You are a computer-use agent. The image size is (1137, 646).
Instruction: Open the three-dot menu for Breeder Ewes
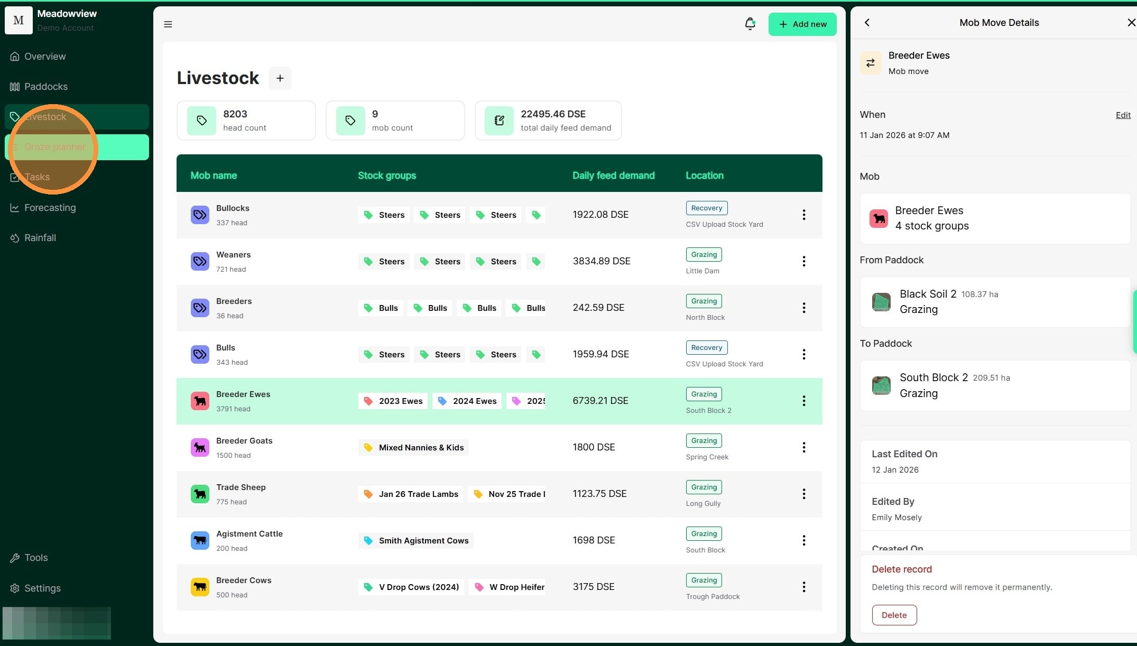(x=803, y=401)
